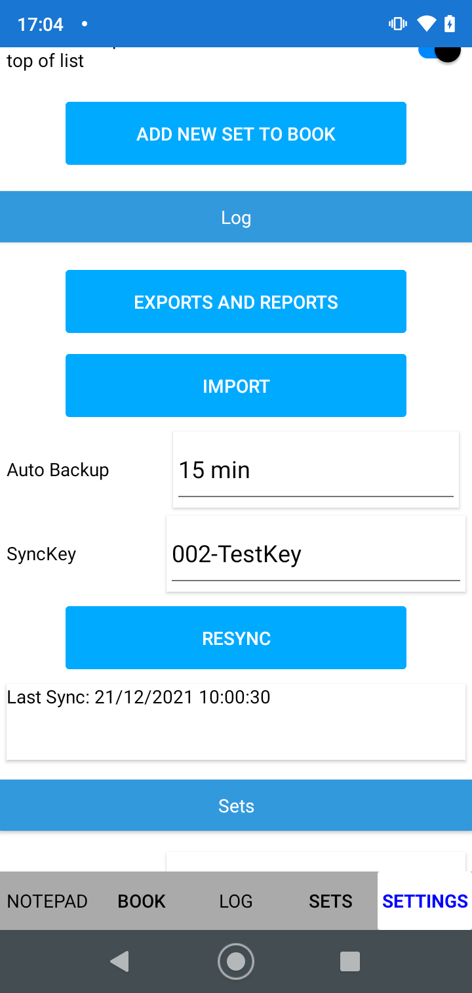Tap the vibrate mode icon
472x993 pixels.
pyautogui.click(x=397, y=24)
